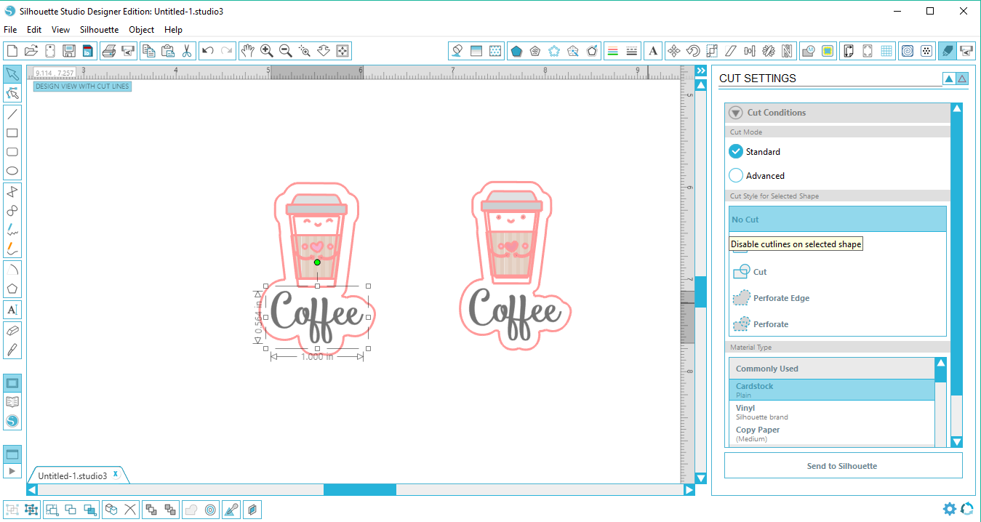This screenshot has height=522, width=981.
Task: Open the Rotate panel icon
Action: pyautogui.click(x=693, y=51)
